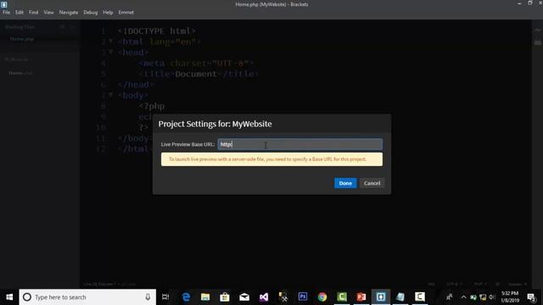
Task: Open the Find menu
Action: point(34,12)
